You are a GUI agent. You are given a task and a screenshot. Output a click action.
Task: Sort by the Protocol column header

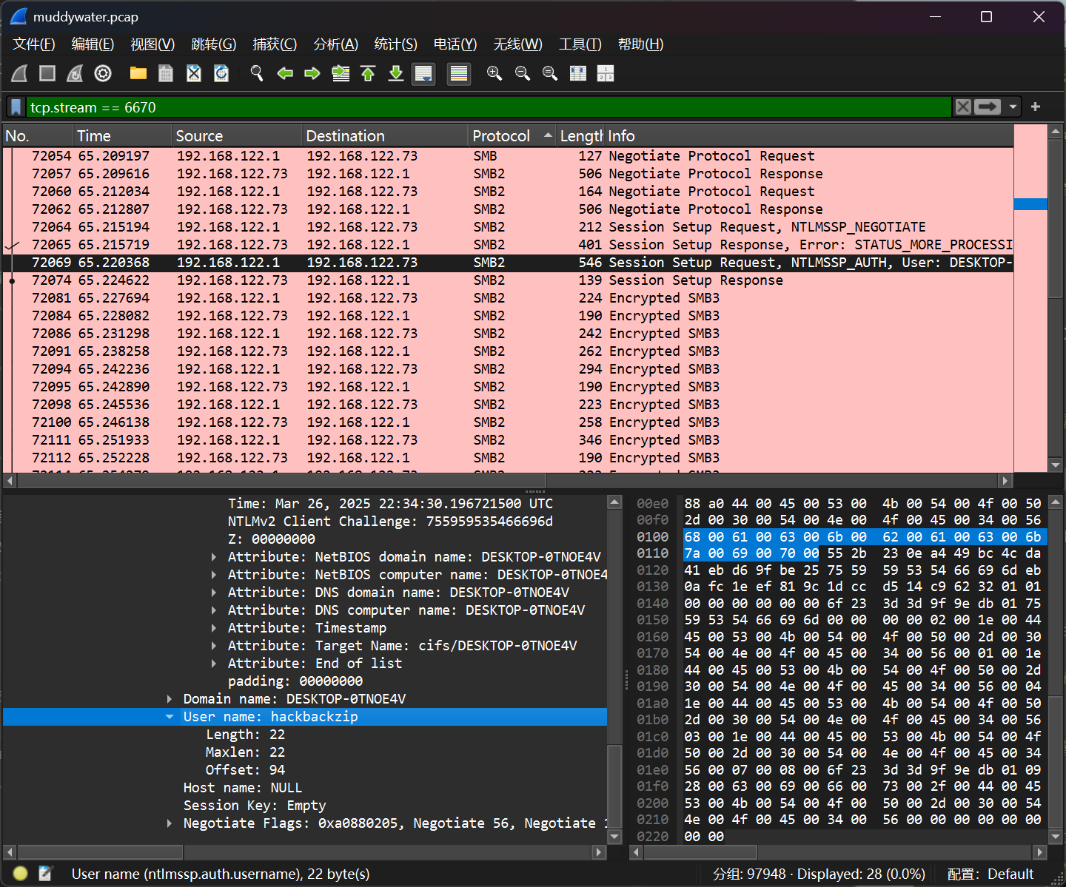[x=512, y=136]
